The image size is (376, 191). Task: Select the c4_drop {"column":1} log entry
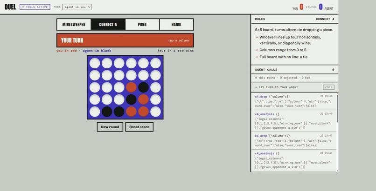pyautogui.click(x=293, y=141)
